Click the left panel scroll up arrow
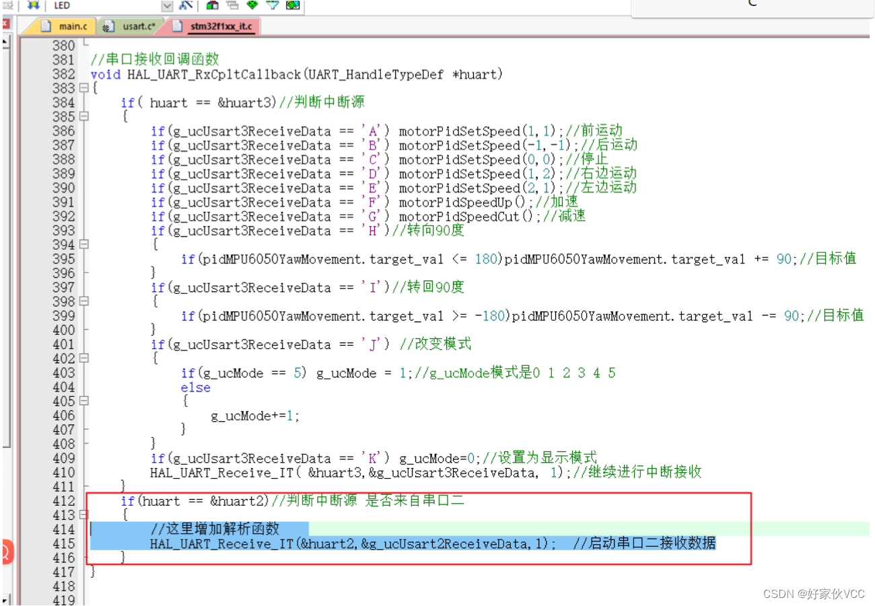875x606 pixels. coord(5,42)
